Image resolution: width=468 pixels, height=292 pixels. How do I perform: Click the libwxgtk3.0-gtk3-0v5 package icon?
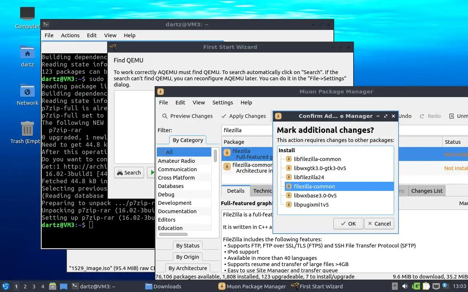(289, 168)
